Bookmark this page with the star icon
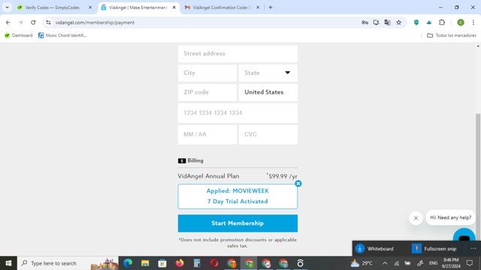Screen dimensions: 481x270 pos(399,22)
